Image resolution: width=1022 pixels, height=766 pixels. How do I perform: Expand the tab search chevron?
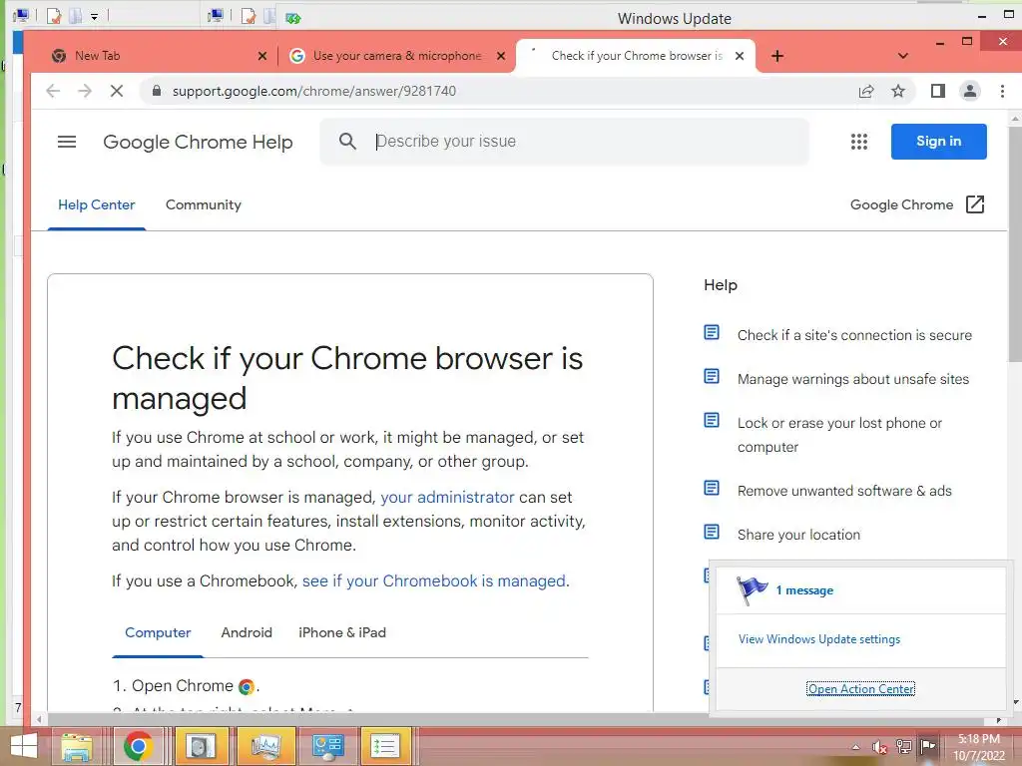click(x=902, y=56)
